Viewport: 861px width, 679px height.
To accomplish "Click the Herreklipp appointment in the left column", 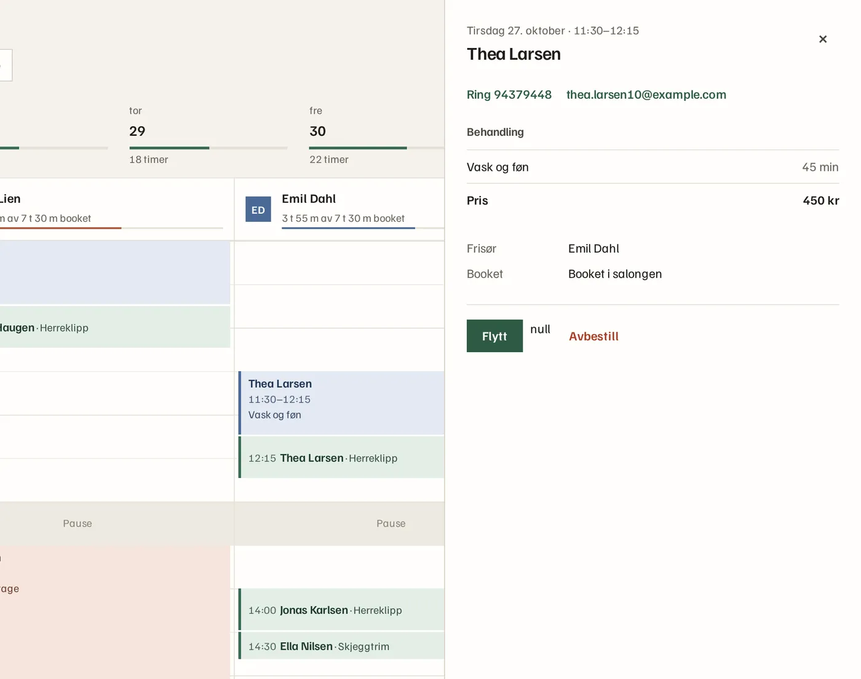I will coord(115,328).
